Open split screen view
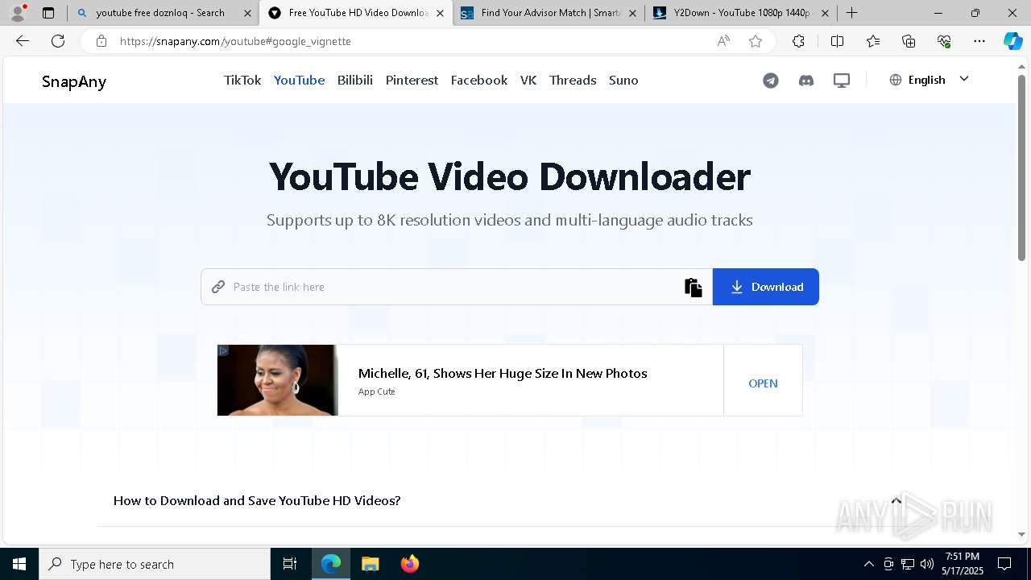Image resolution: width=1031 pixels, height=580 pixels. 837,41
